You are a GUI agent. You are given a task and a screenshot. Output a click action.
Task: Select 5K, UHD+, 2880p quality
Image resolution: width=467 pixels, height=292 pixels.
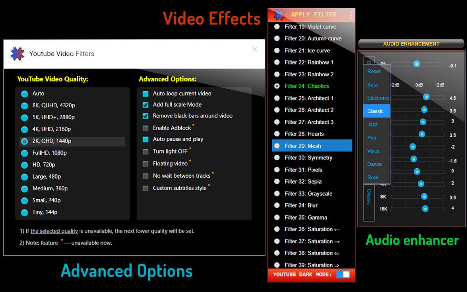coord(24,117)
